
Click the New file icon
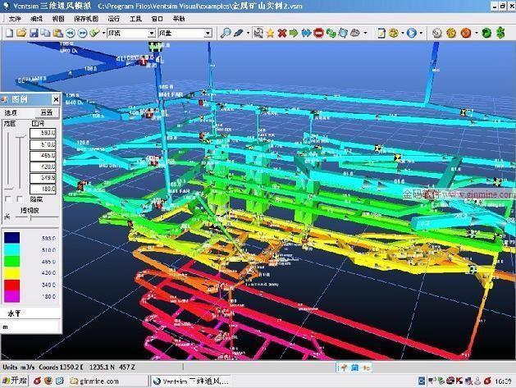[8, 33]
